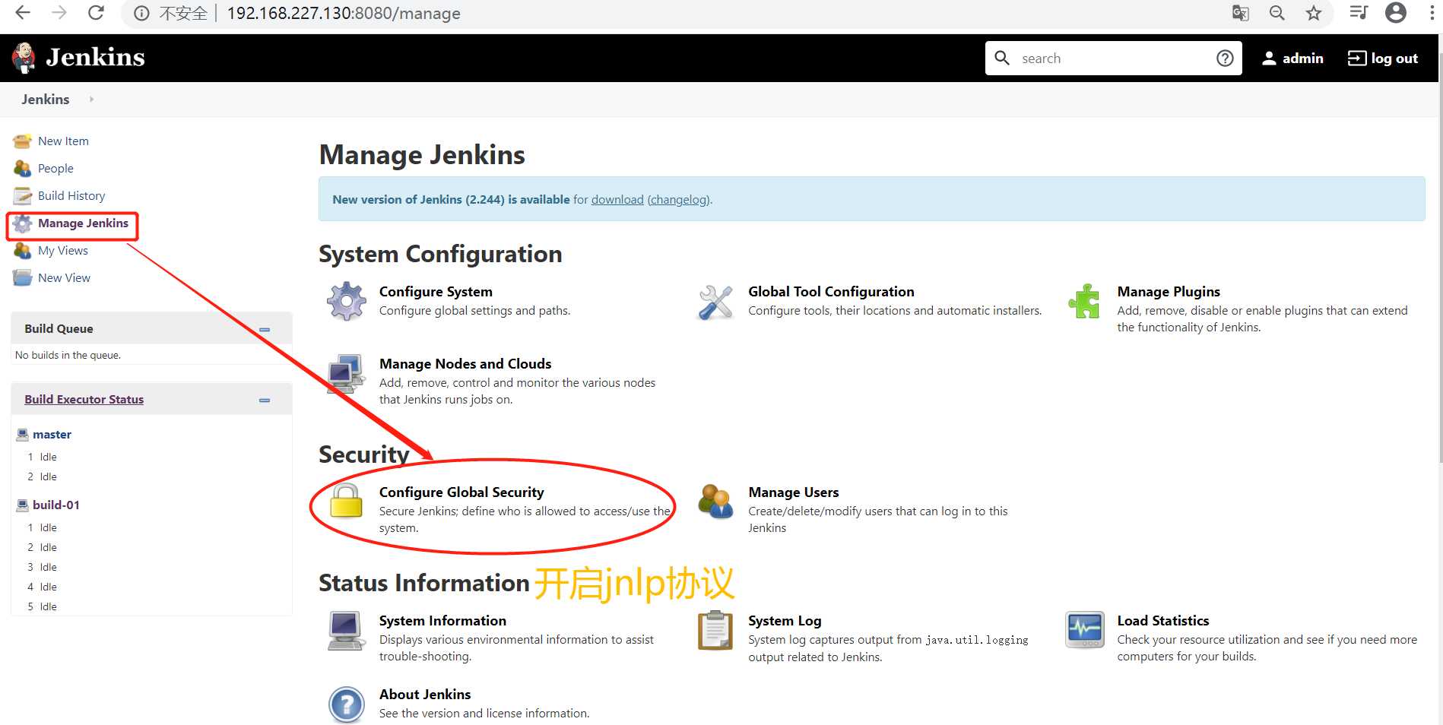This screenshot has height=725, width=1443.
Task: Open the People sidebar link
Action: click(55, 169)
